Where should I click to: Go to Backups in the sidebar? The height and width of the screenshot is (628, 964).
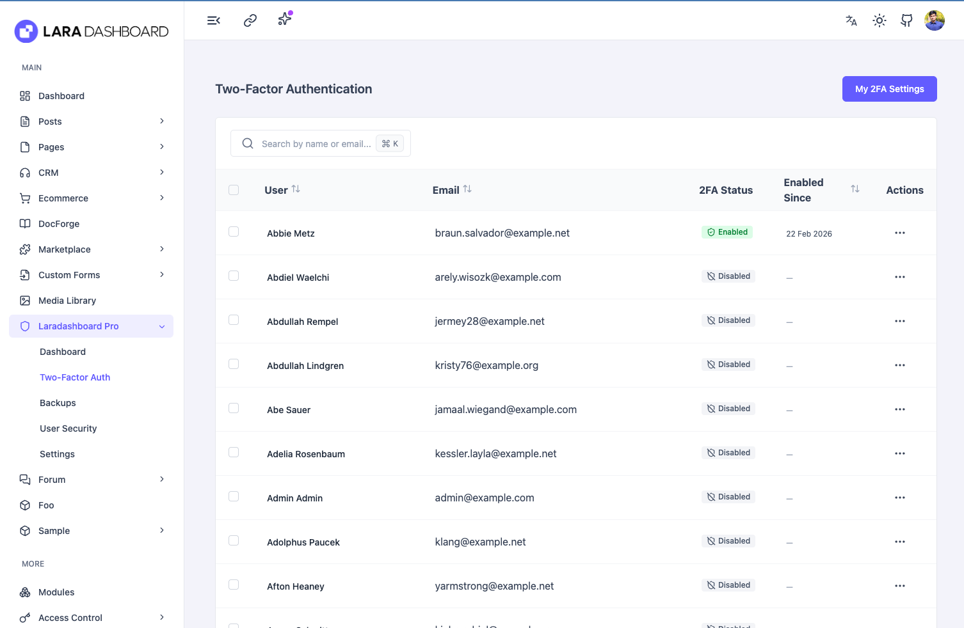tap(58, 403)
